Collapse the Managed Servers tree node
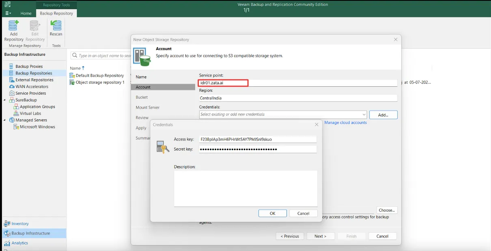Image resolution: width=491 pixels, height=251 pixels. [x=5, y=120]
